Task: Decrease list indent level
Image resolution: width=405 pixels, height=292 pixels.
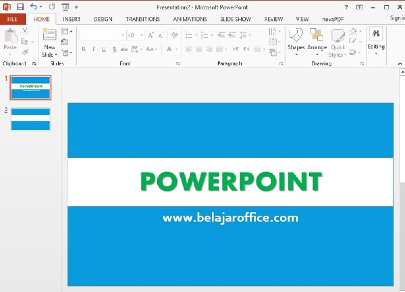Action: pyautogui.click(x=221, y=35)
